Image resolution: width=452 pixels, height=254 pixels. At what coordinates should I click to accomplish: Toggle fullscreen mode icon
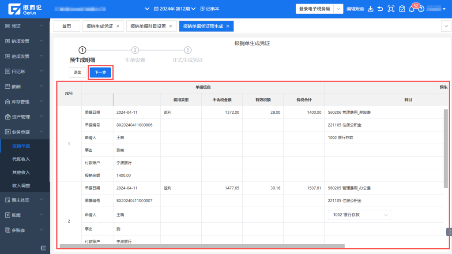tap(391, 9)
